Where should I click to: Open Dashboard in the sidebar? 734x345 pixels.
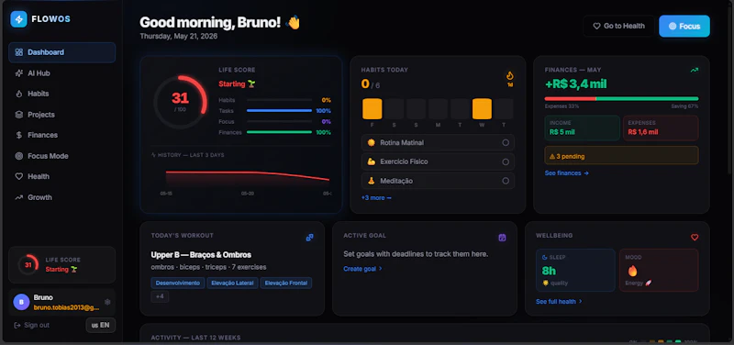(x=61, y=52)
